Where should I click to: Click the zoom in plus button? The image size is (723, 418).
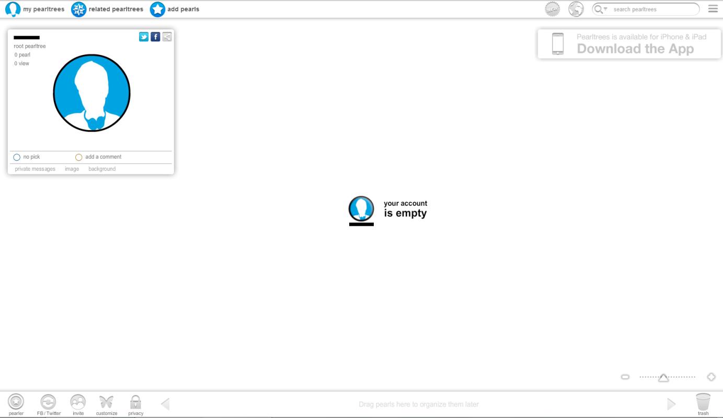click(x=711, y=377)
